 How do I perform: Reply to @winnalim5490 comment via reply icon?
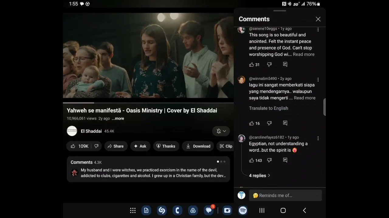pos(285,123)
